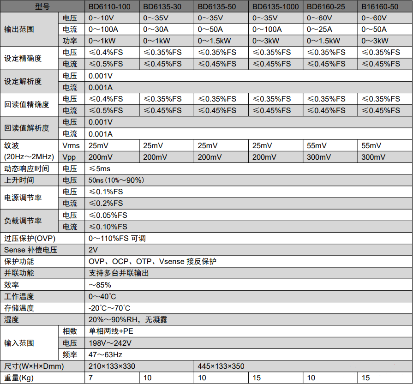Select the BD6135-1000 column header
413x384 pixels.
275,7
